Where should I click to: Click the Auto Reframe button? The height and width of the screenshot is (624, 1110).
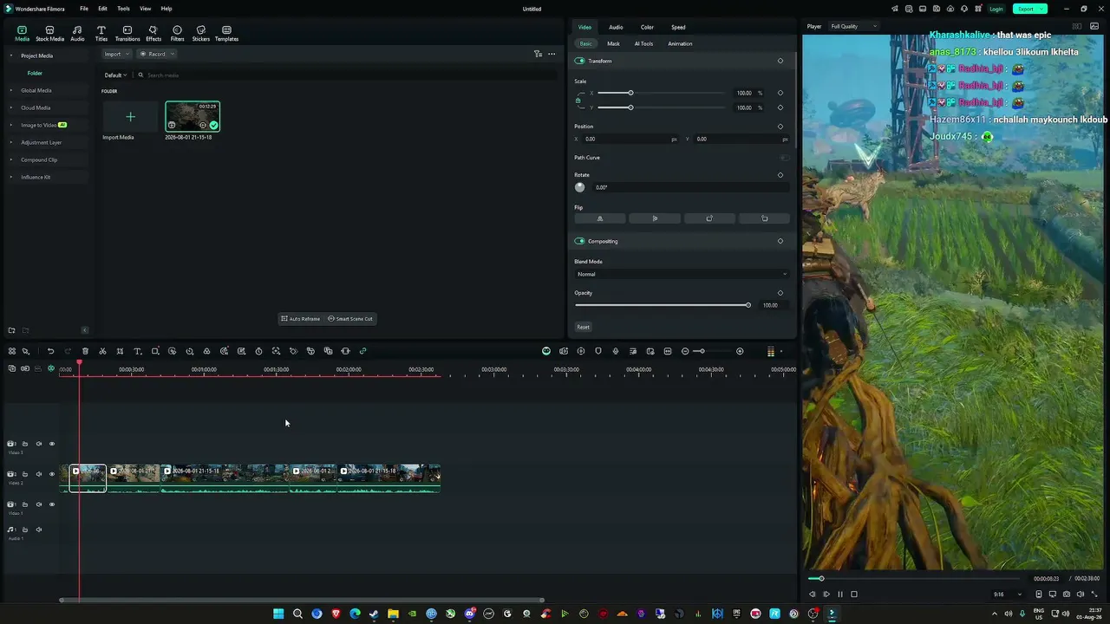coord(301,318)
